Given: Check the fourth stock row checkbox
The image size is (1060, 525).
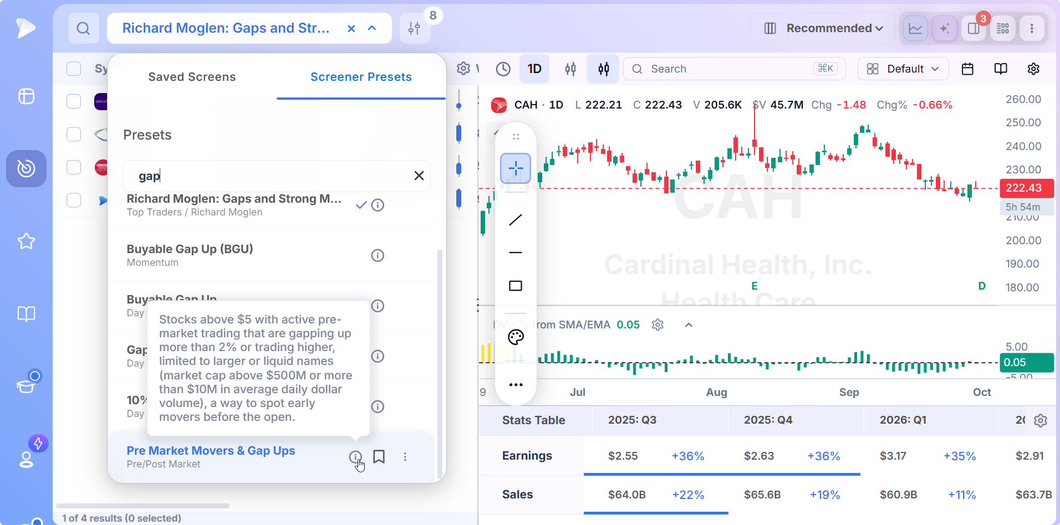Looking at the screenshot, I should (x=74, y=200).
